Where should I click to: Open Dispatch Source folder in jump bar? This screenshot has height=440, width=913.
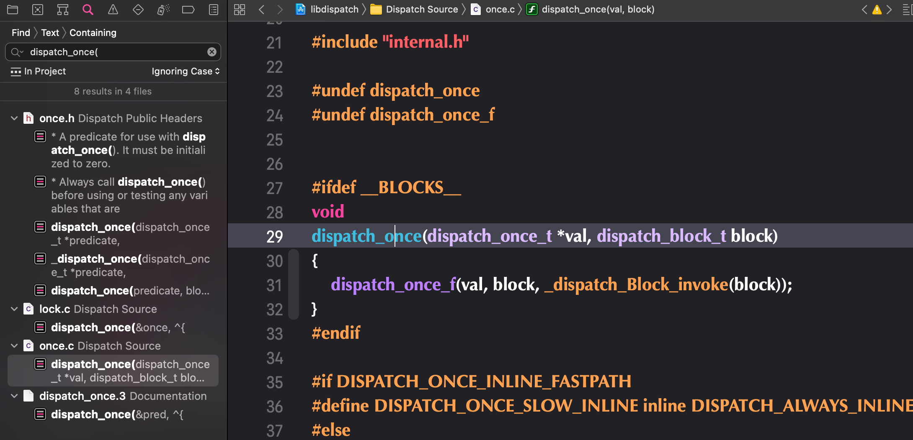[415, 10]
